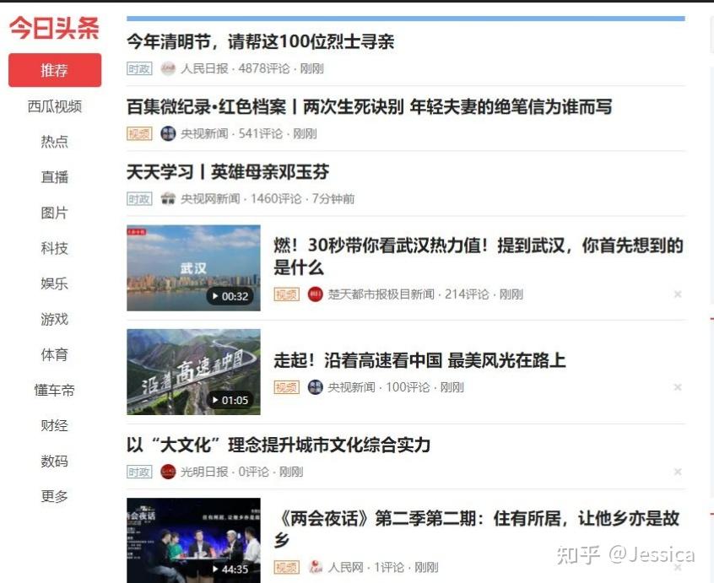Open 0评论 comments link
Viewport: 714px width, 583px height.
254,472
